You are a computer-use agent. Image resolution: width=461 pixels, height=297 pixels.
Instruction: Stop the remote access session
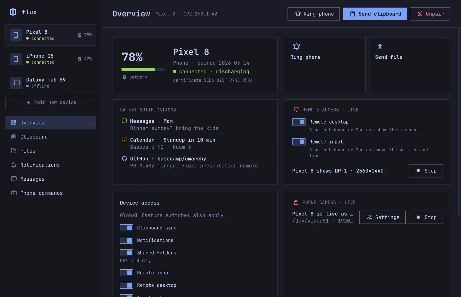[x=426, y=171]
